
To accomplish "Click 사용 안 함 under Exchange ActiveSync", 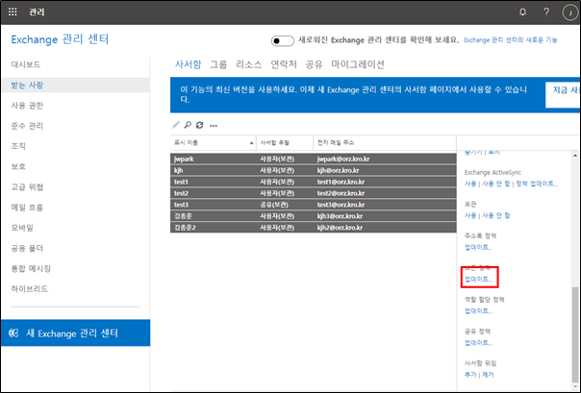I will tap(495, 184).
